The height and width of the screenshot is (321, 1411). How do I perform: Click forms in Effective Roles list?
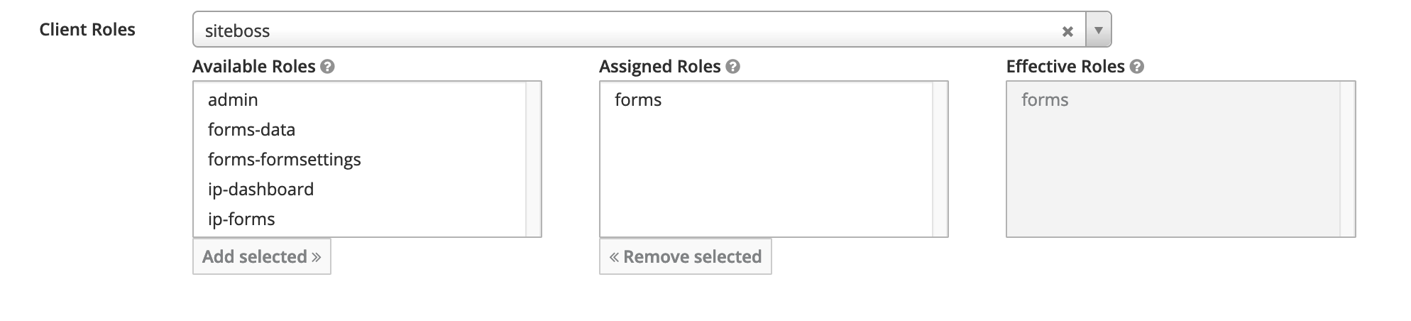coord(1045,100)
